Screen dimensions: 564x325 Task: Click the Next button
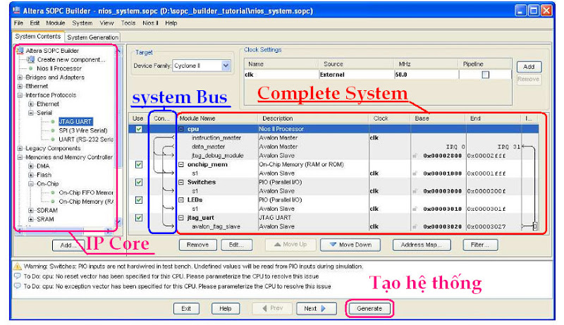(317, 309)
